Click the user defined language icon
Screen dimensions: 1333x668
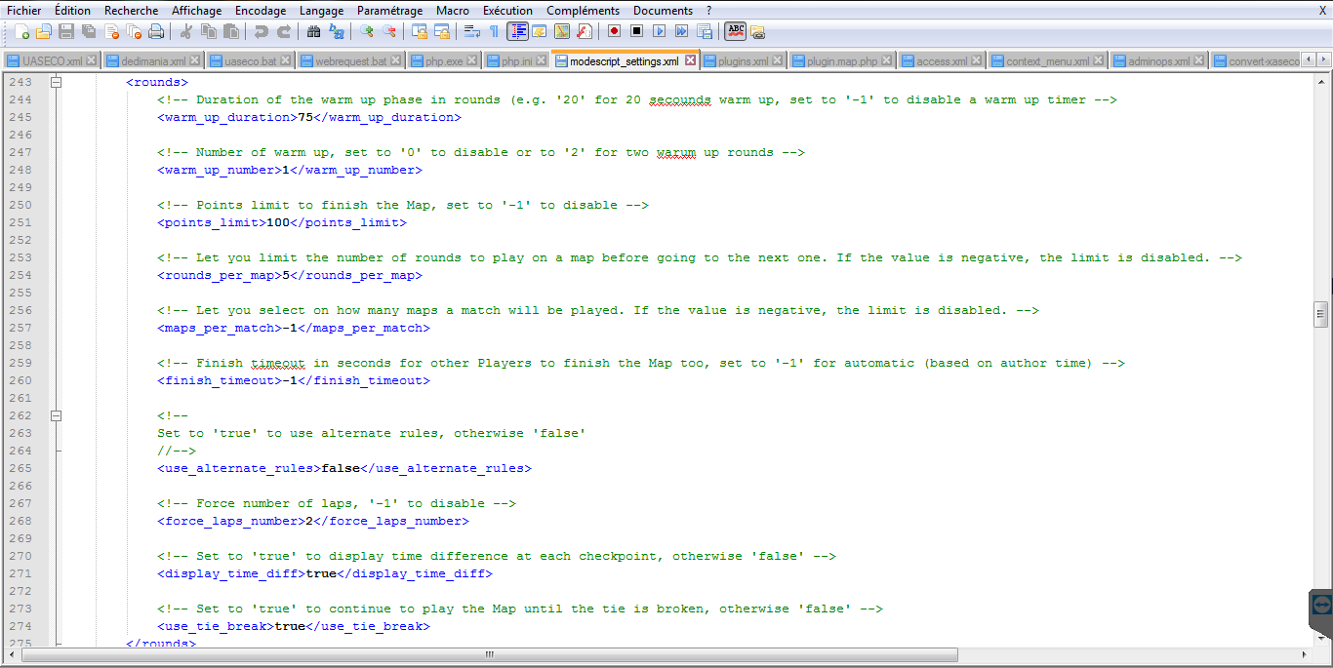click(539, 31)
